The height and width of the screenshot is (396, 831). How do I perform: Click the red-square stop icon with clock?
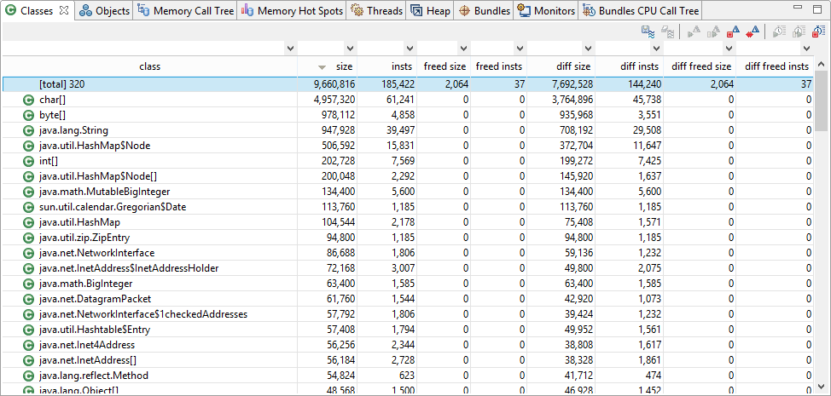(818, 32)
